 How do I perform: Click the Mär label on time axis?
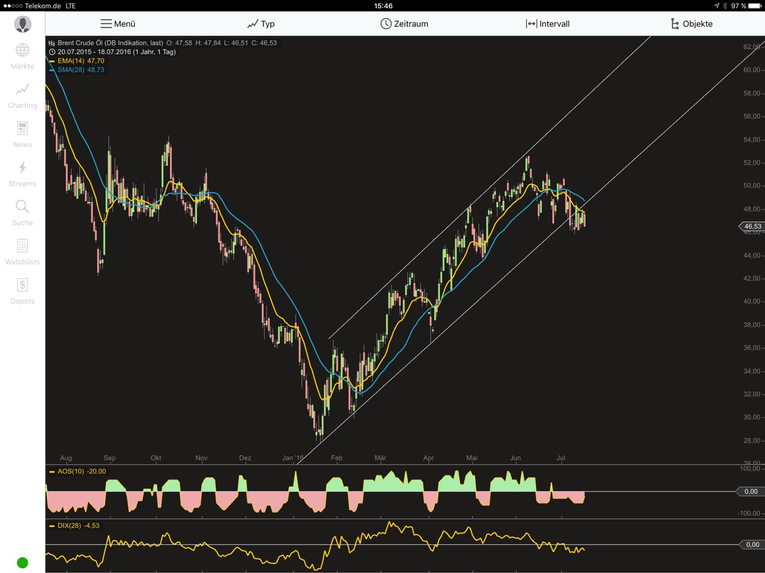(x=380, y=458)
